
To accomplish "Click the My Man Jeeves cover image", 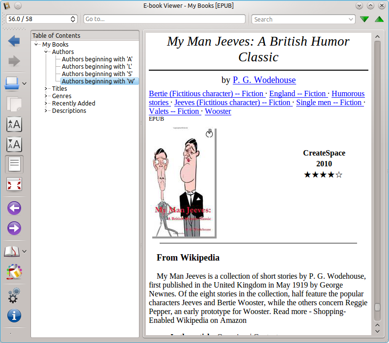I will [184, 183].
